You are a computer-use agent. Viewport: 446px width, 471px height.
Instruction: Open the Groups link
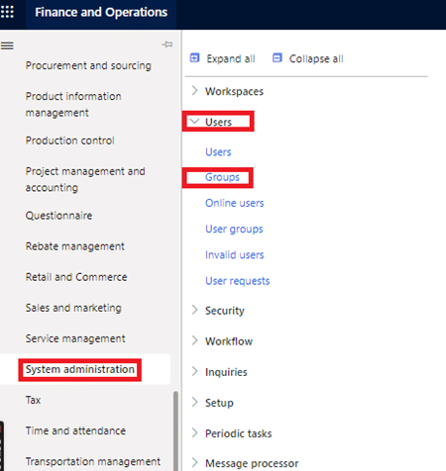click(222, 177)
